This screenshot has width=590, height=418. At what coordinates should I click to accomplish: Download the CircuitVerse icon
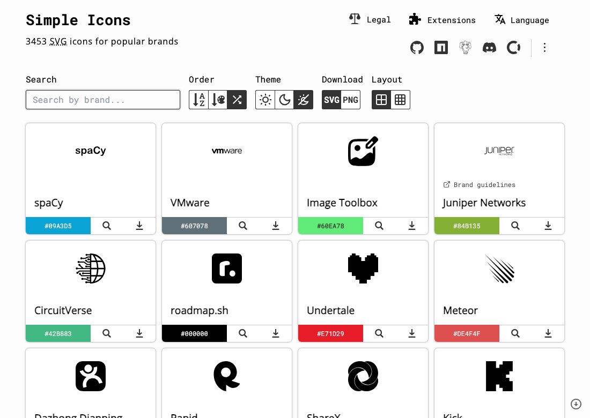point(139,333)
